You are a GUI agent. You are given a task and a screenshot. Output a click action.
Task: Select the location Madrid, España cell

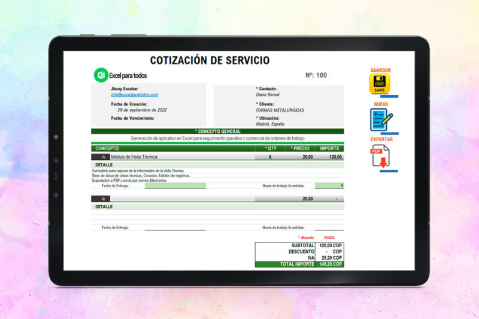click(270, 124)
